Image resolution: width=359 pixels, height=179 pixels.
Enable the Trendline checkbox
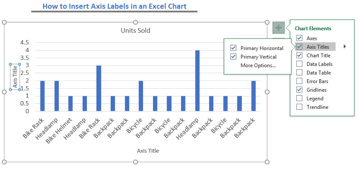[299, 107]
